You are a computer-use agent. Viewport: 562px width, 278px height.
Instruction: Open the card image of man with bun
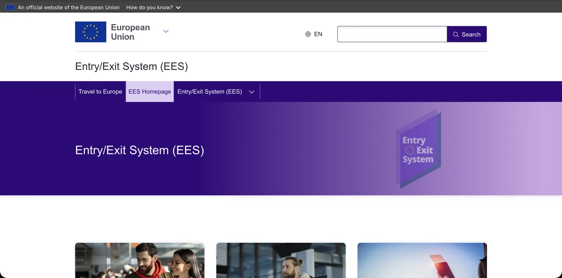[281, 260]
